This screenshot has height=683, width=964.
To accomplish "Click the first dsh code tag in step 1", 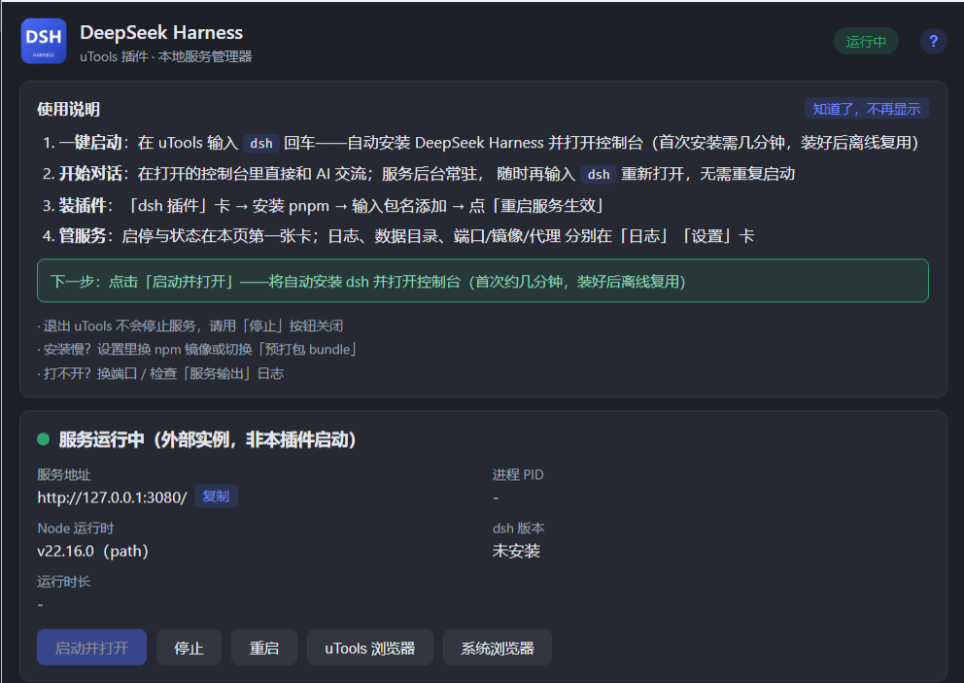I will coord(261,143).
